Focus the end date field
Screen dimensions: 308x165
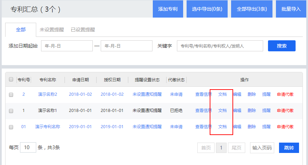coord(127,46)
